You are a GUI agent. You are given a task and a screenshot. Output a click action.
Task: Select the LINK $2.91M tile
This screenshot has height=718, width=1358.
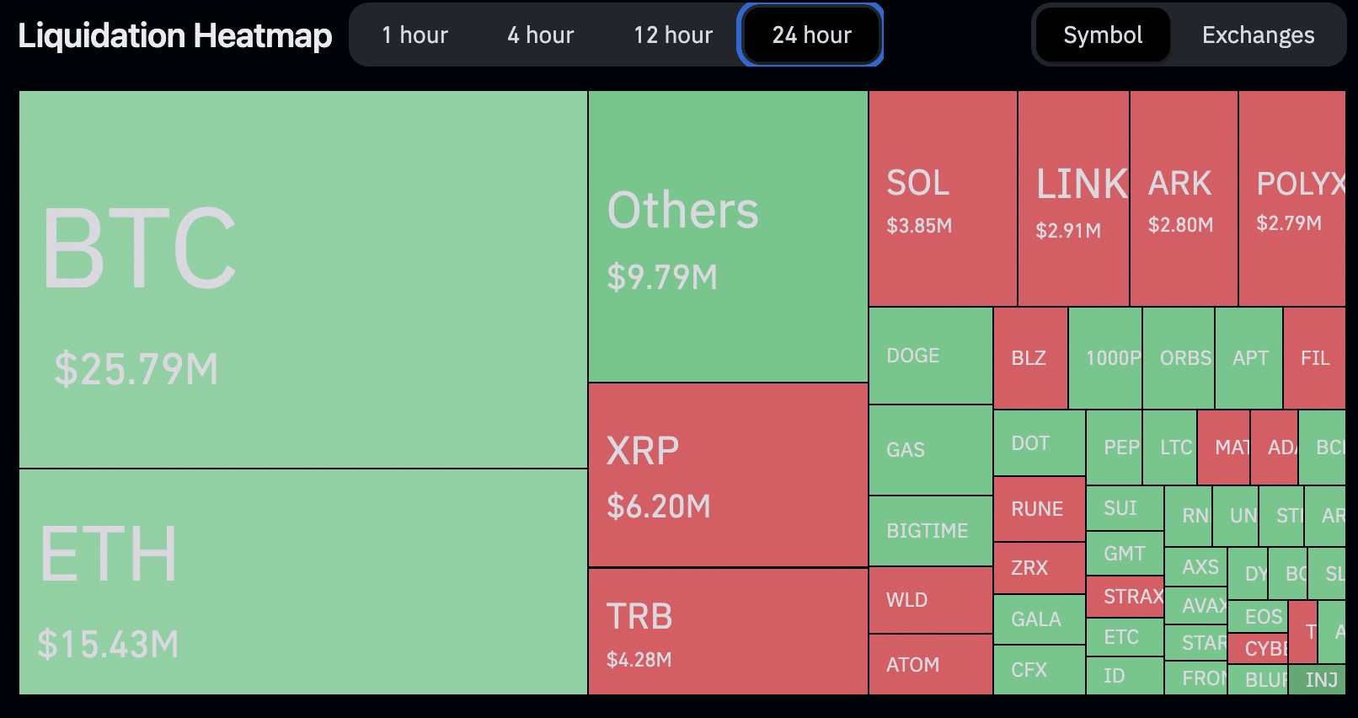(x=1073, y=199)
